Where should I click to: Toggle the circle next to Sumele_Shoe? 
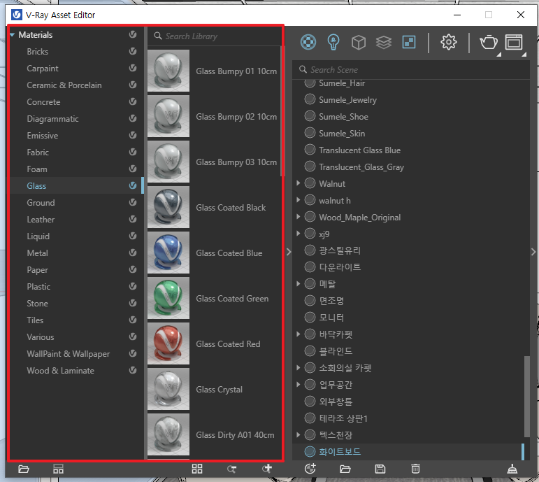[310, 116]
